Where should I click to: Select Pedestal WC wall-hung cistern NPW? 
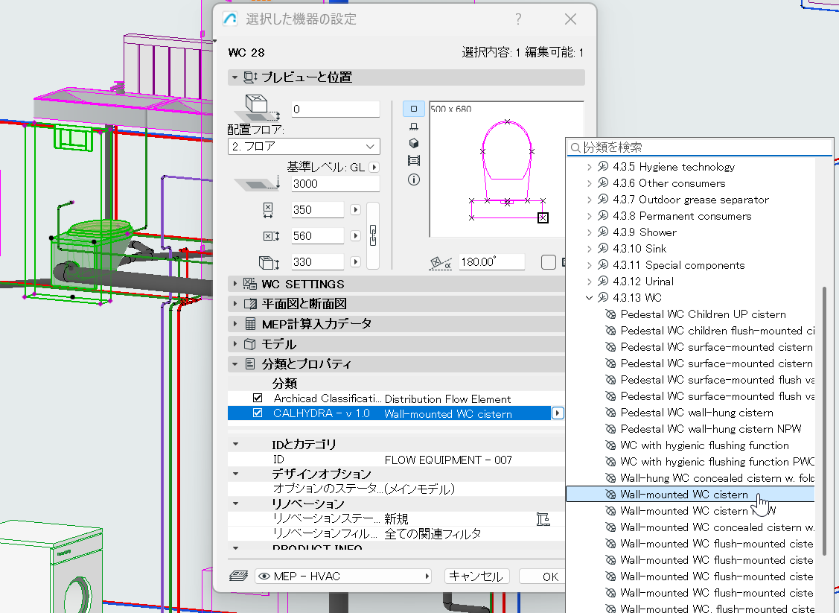[698, 429]
